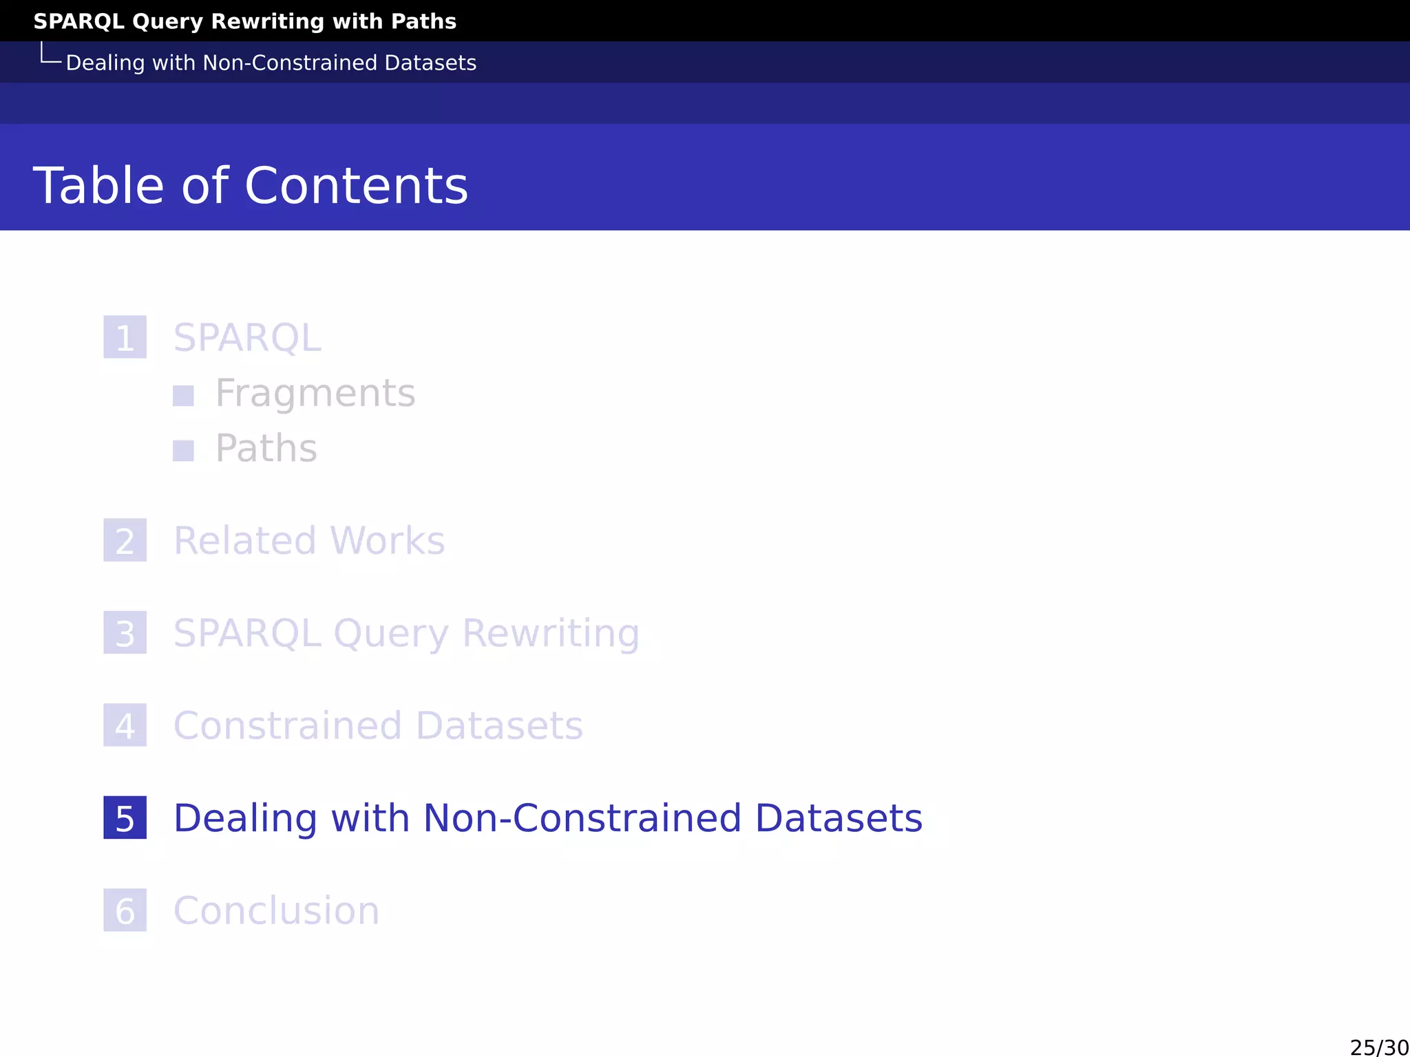Click the 'Table of Contents' slide title
The width and height of the screenshot is (1410, 1057).
[251, 186]
